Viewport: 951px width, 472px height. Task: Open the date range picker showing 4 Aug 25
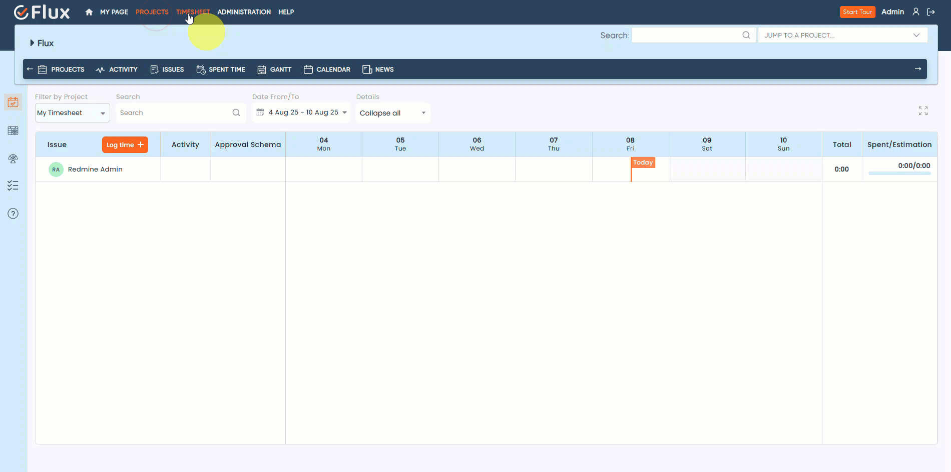coord(301,112)
